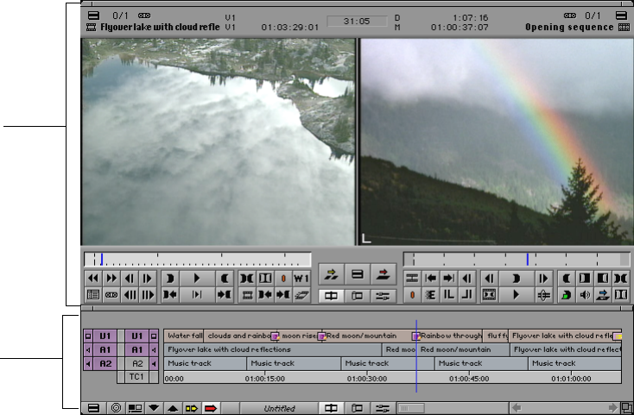Click the globe-shaped icon right of record Play
Image resolution: width=634 pixels, height=415 pixels.
544,295
